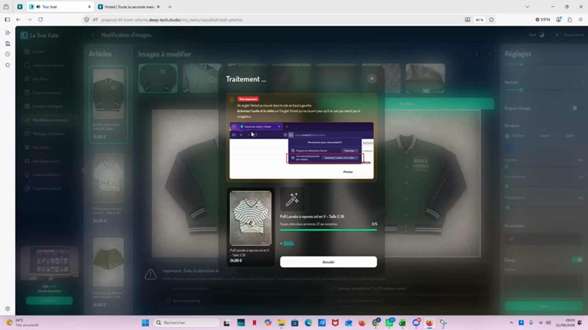Click the magic wand icon in dialog
Screen dimensions: 588x330
point(292,199)
